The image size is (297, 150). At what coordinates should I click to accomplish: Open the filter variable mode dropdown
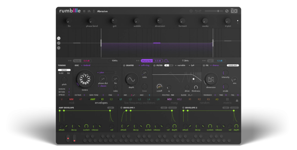click(x=180, y=66)
